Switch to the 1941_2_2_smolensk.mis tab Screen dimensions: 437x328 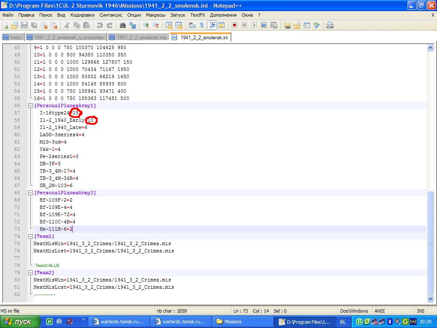(x=138, y=38)
